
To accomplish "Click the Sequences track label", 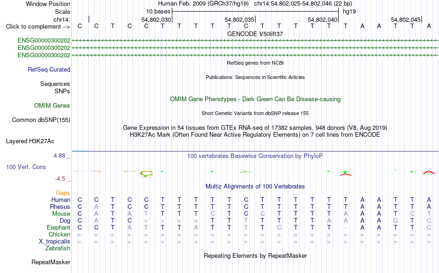I will pyautogui.click(x=55, y=84).
